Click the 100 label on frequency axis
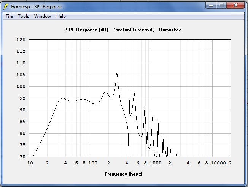The width and height of the screenshot is (248, 187). pyautogui.click(x=93, y=163)
